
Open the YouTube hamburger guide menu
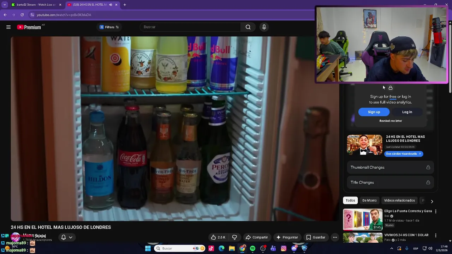(x=8, y=27)
